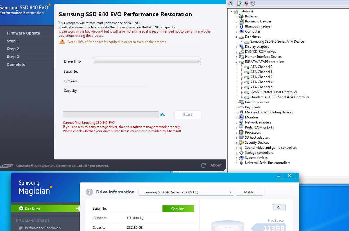Collapse the Disk drives node
This screenshot has height=231, width=349.
[x=237, y=37]
